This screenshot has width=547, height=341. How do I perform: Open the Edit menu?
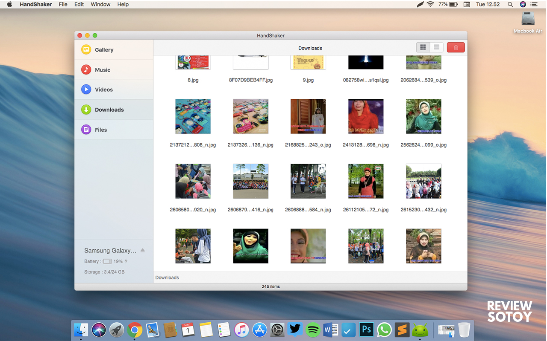click(x=79, y=4)
